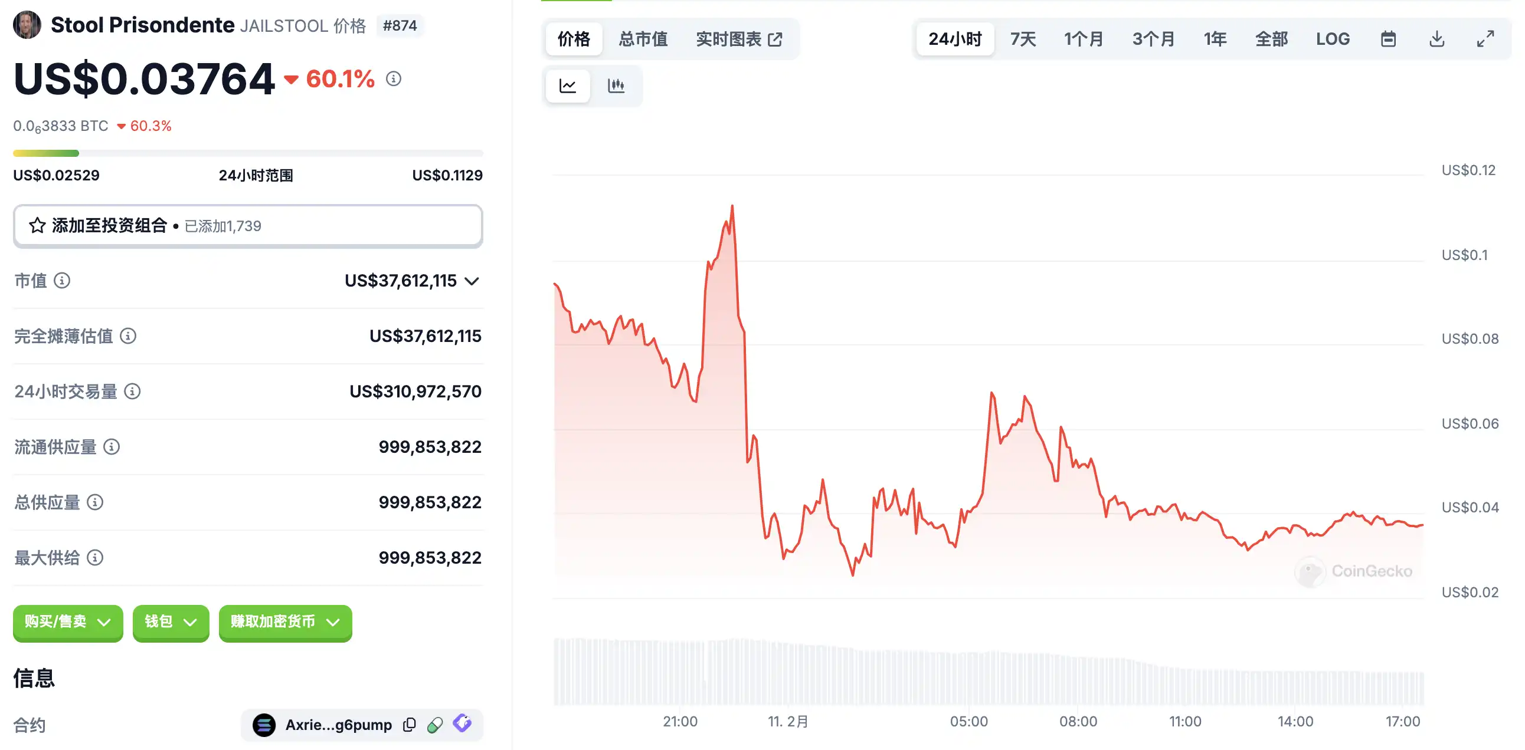Switch to the candlestick chart icon
The image size is (1525, 750).
tap(616, 85)
